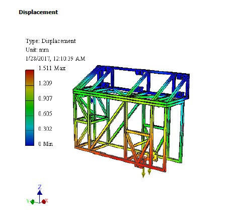Click the 'Unit: mm' label
Image resolution: width=239 pixels, height=216 pixels.
(x=37, y=50)
